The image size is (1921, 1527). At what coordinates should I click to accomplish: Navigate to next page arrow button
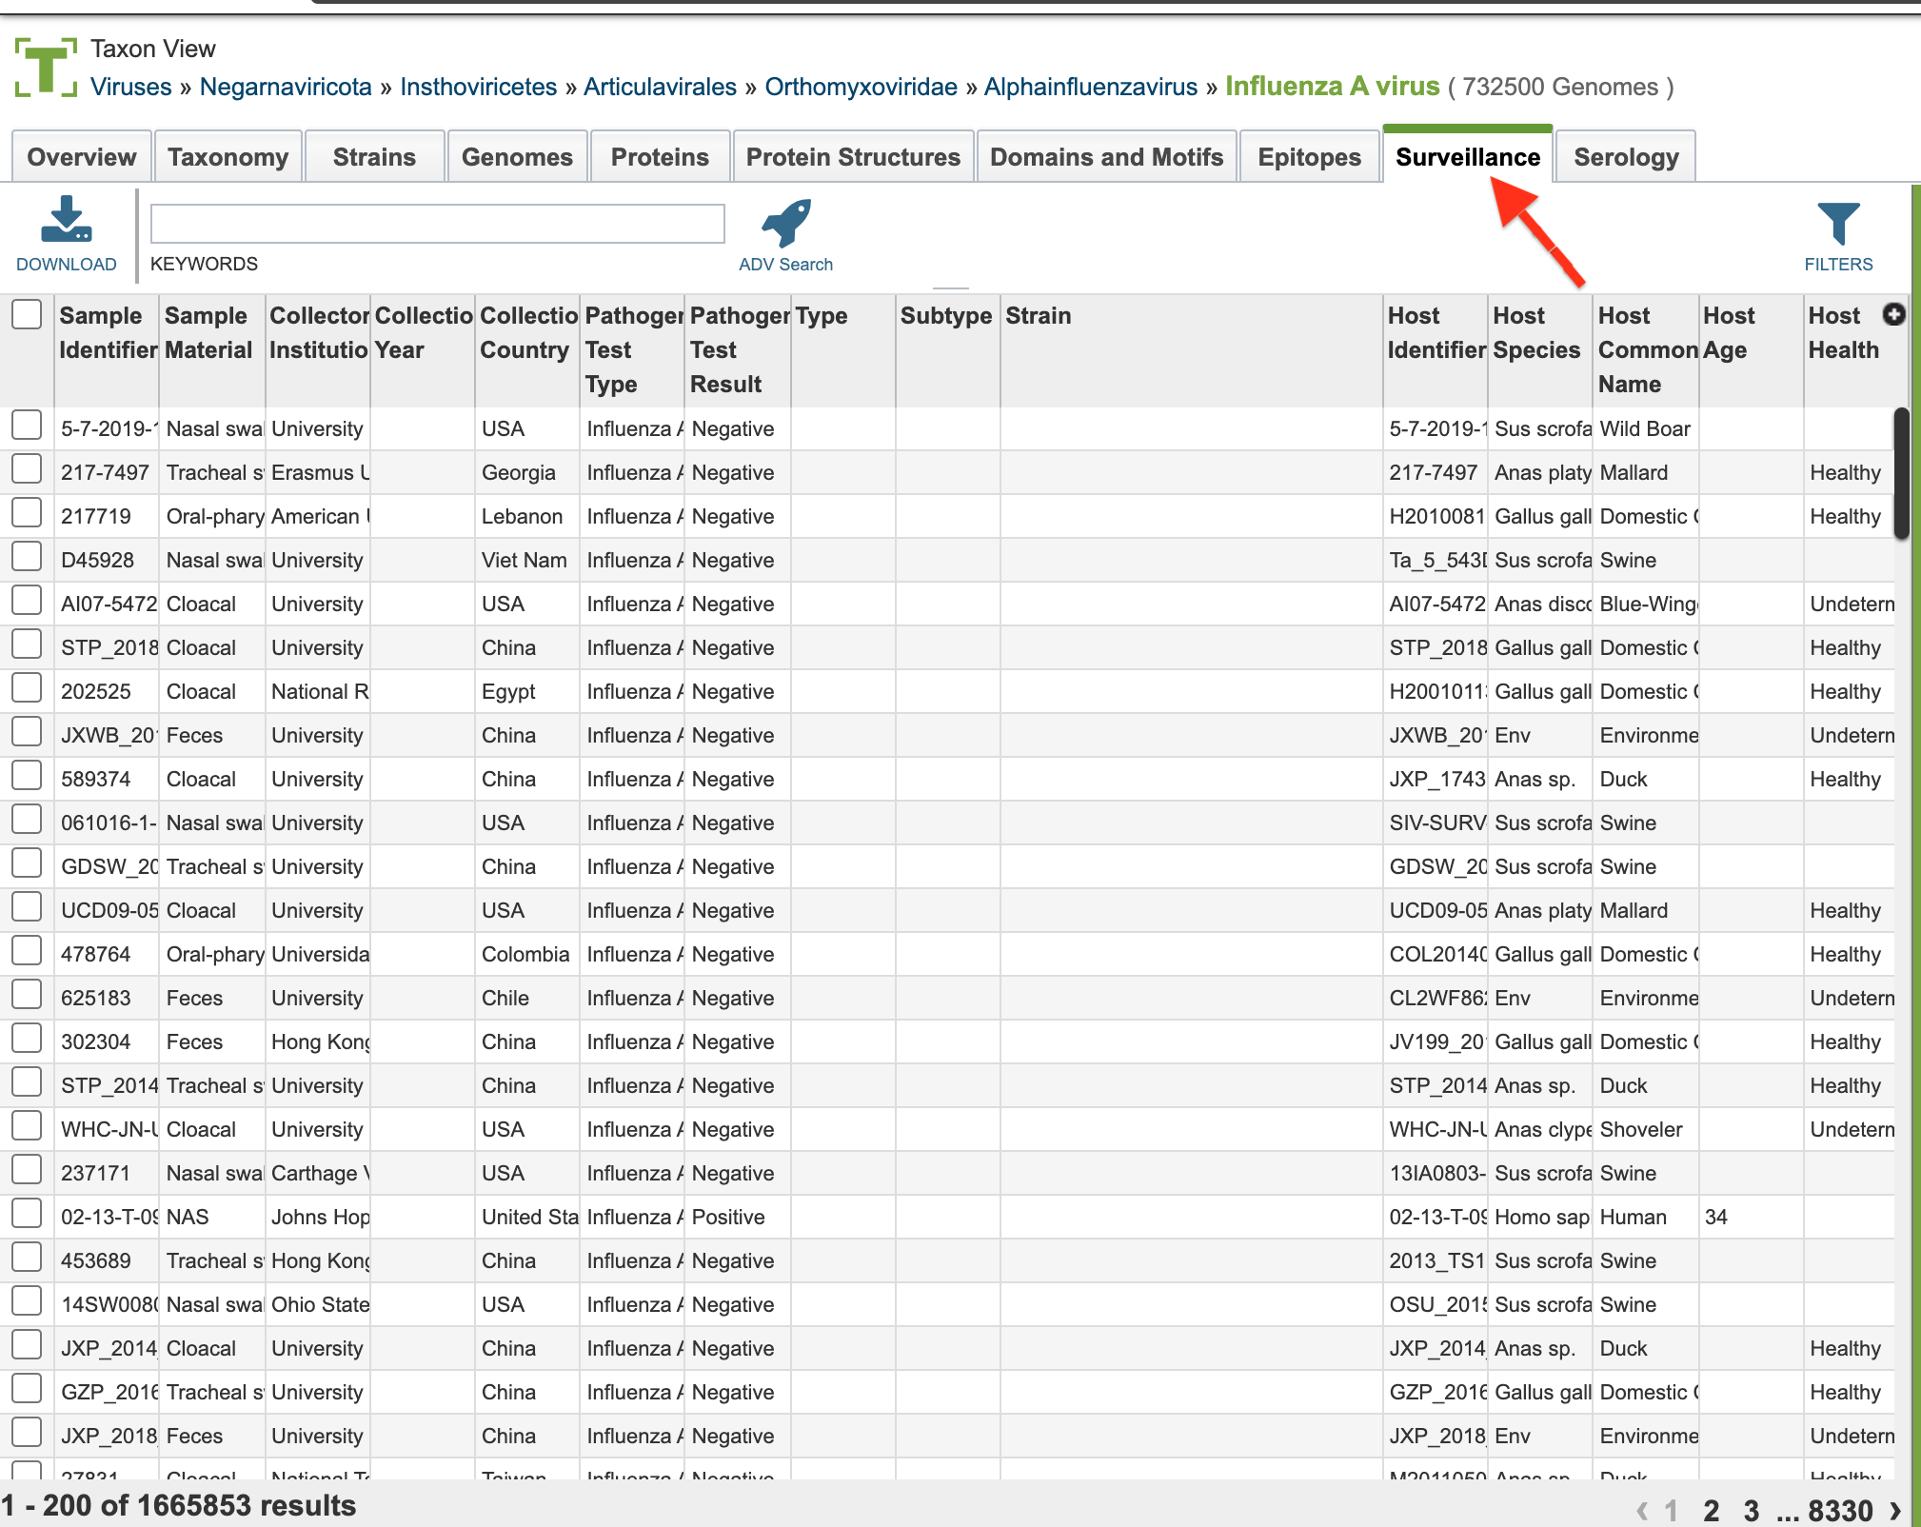coord(1899,1507)
